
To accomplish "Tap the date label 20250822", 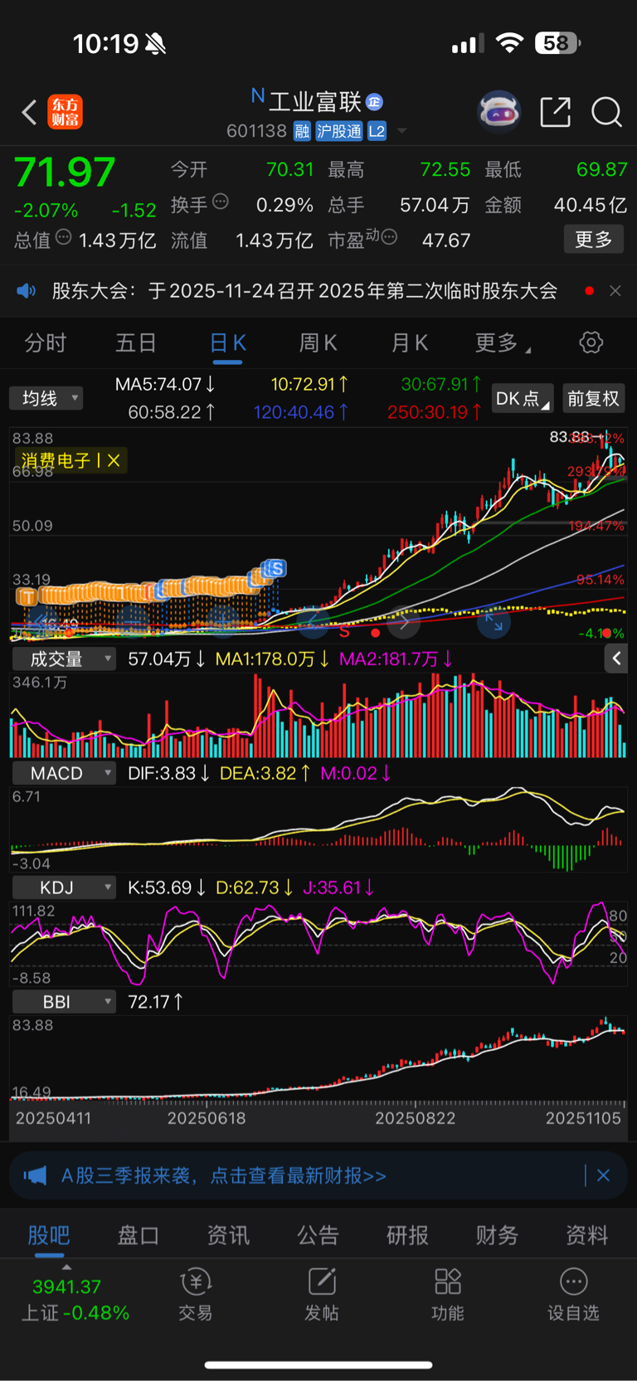I will (x=415, y=1118).
